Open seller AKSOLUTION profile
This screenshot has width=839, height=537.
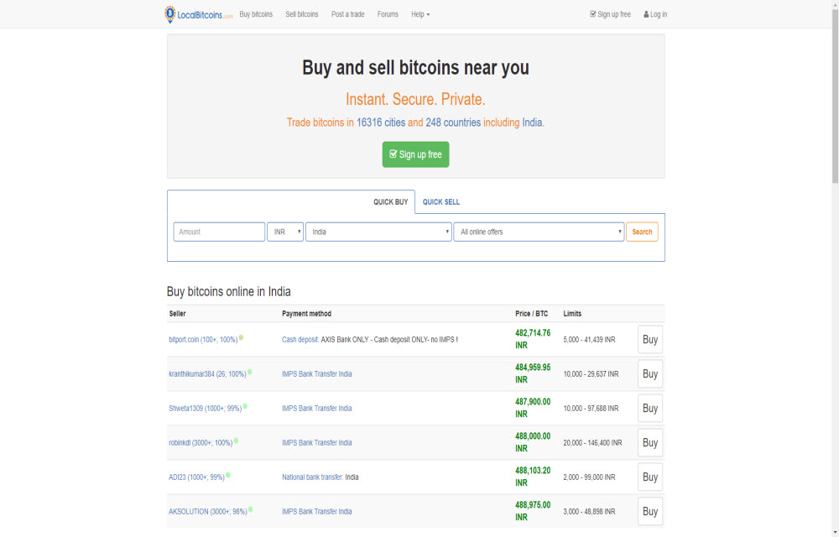(207, 512)
